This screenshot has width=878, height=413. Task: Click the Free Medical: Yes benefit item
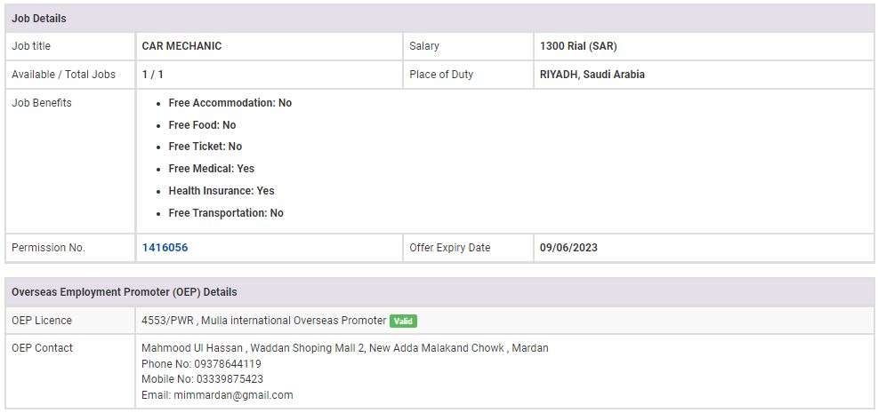pos(211,169)
